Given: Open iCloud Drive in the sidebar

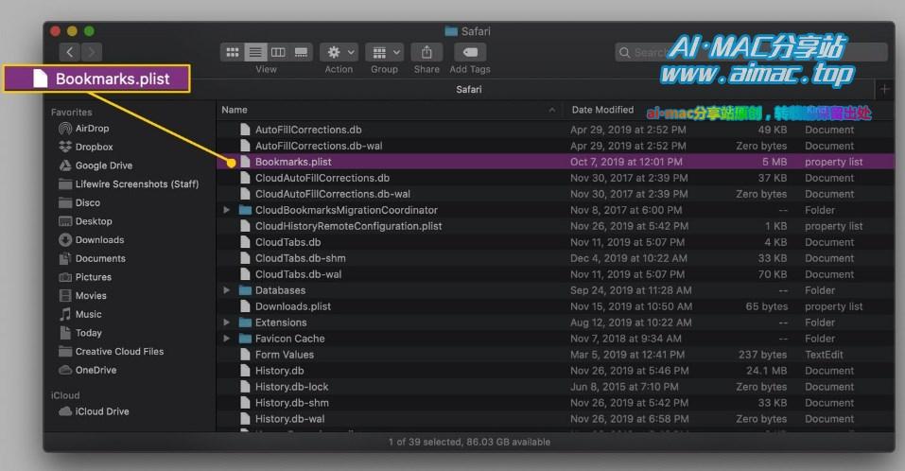Looking at the screenshot, I should coord(94,411).
